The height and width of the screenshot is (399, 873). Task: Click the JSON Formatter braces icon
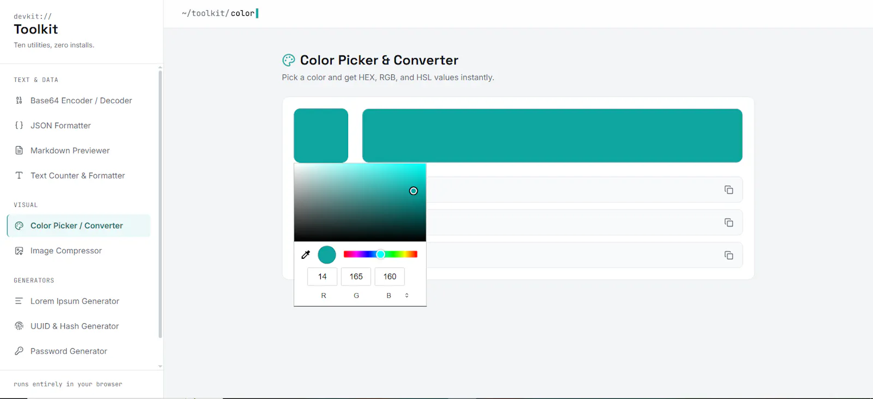click(19, 126)
